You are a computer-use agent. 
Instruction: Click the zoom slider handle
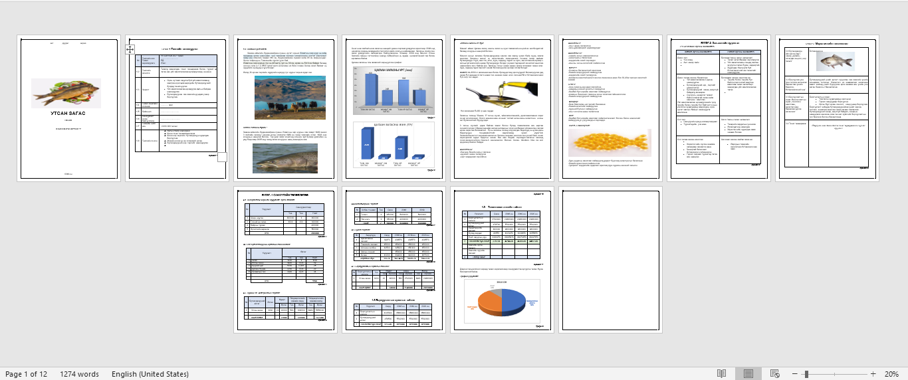806,374
